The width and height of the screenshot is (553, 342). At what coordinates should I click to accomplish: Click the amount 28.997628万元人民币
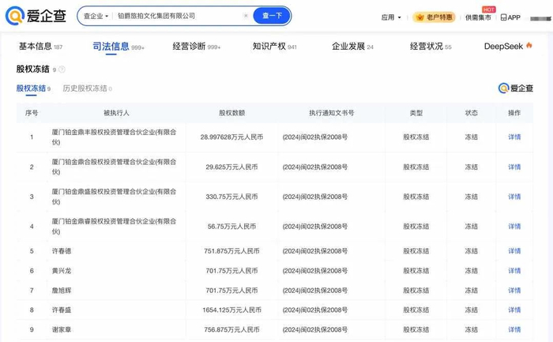click(231, 137)
